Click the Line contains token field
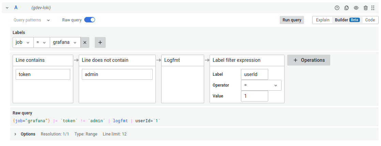 [43, 74]
